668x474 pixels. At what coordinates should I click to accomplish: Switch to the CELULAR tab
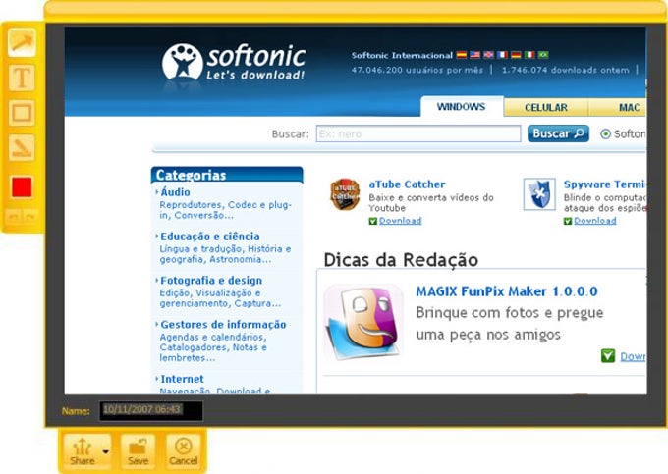(546, 108)
